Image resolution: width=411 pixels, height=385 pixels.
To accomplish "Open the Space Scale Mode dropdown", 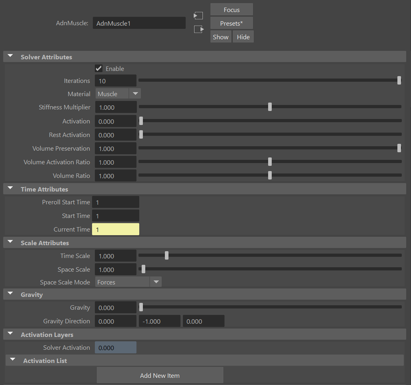I will click(x=156, y=282).
